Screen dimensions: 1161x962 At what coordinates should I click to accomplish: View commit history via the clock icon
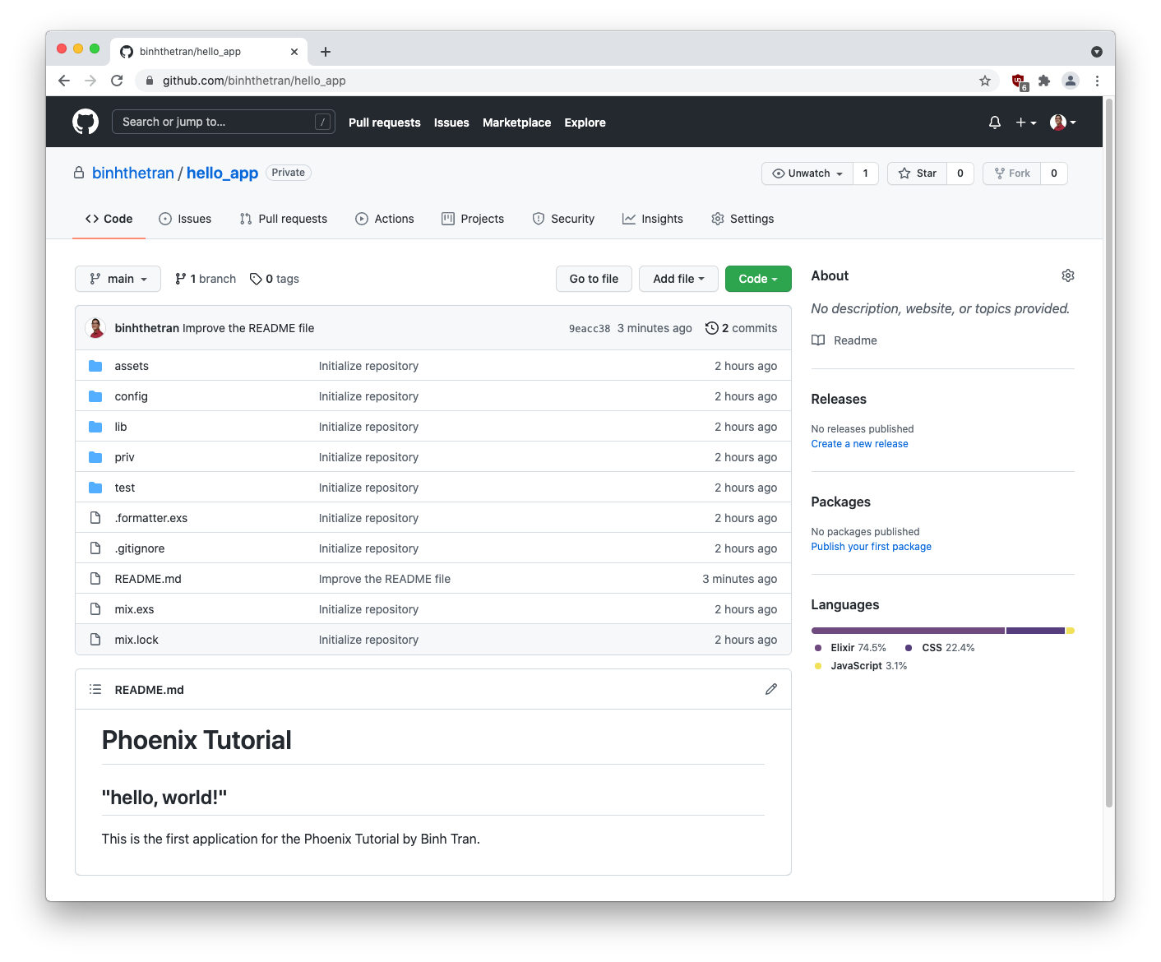point(711,327)
